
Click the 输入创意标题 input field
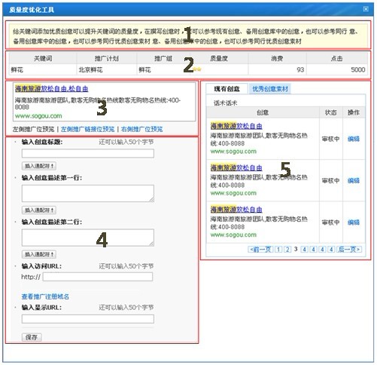click(x=88, y=153)
